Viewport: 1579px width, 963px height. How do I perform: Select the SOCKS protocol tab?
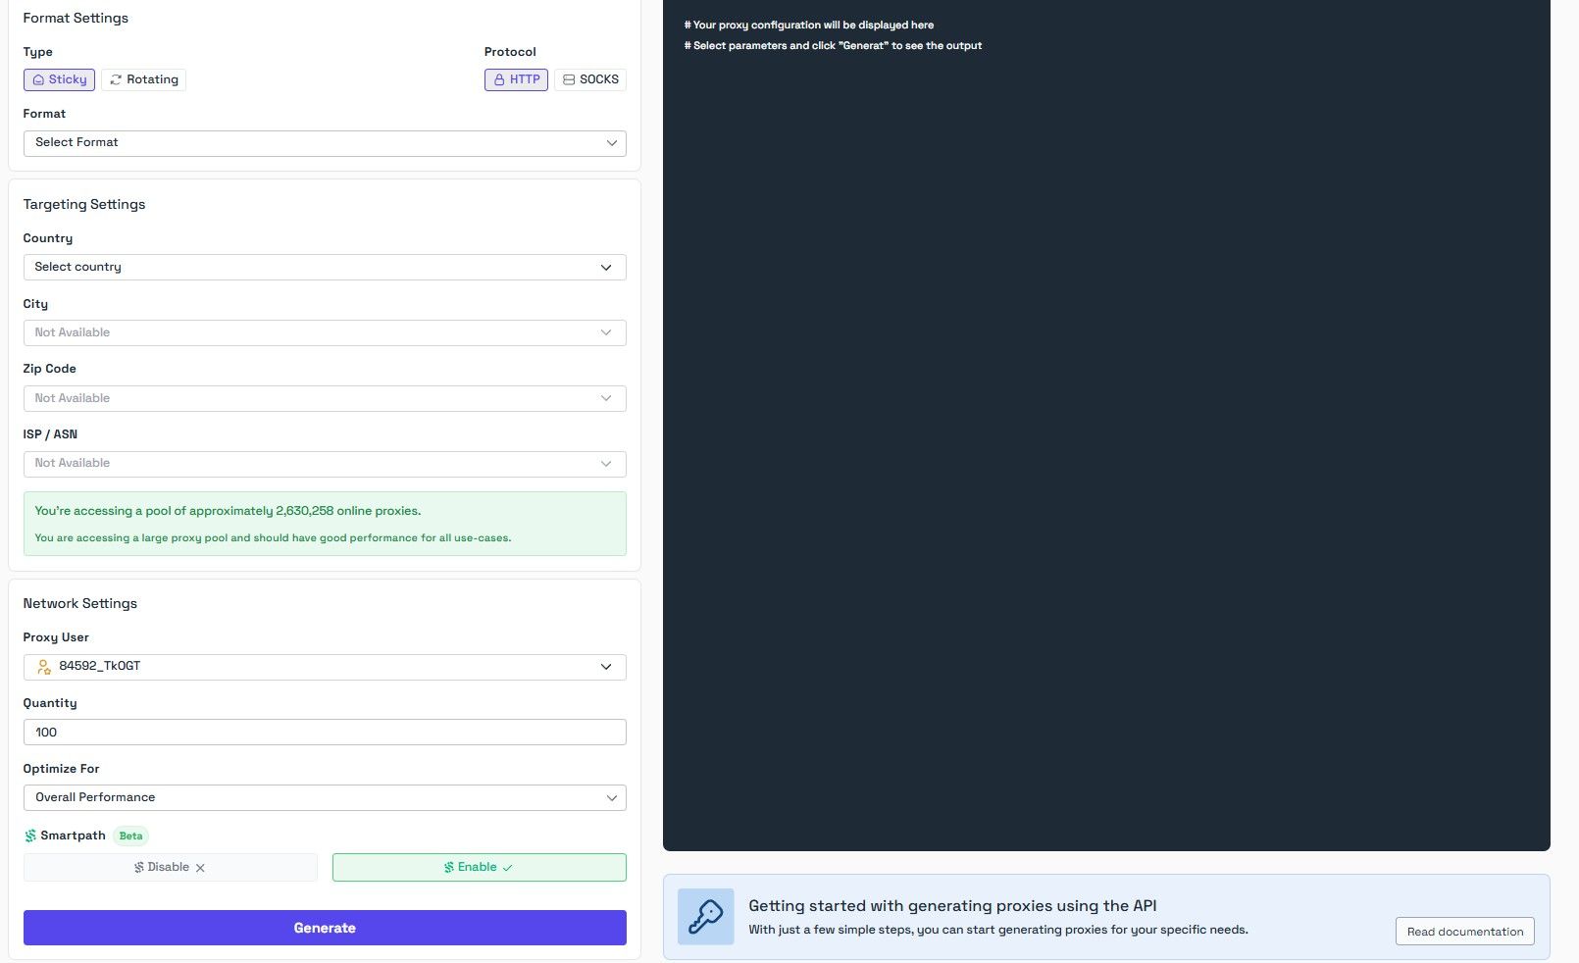coord(589,79)
